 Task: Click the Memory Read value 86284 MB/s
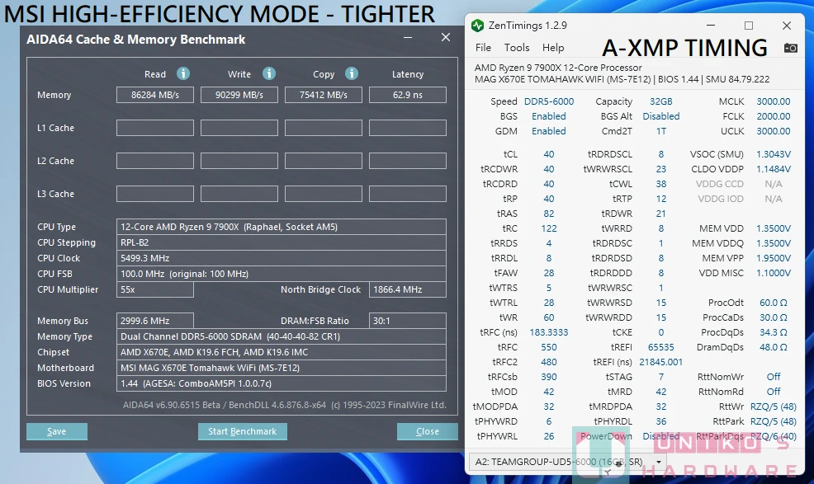tap(155, 95)
